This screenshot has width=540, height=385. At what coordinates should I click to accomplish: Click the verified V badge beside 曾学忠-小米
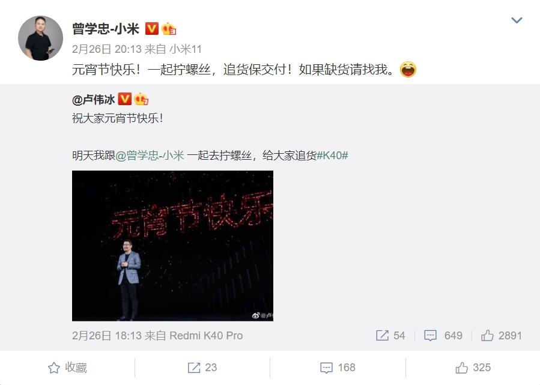point(151,29)
